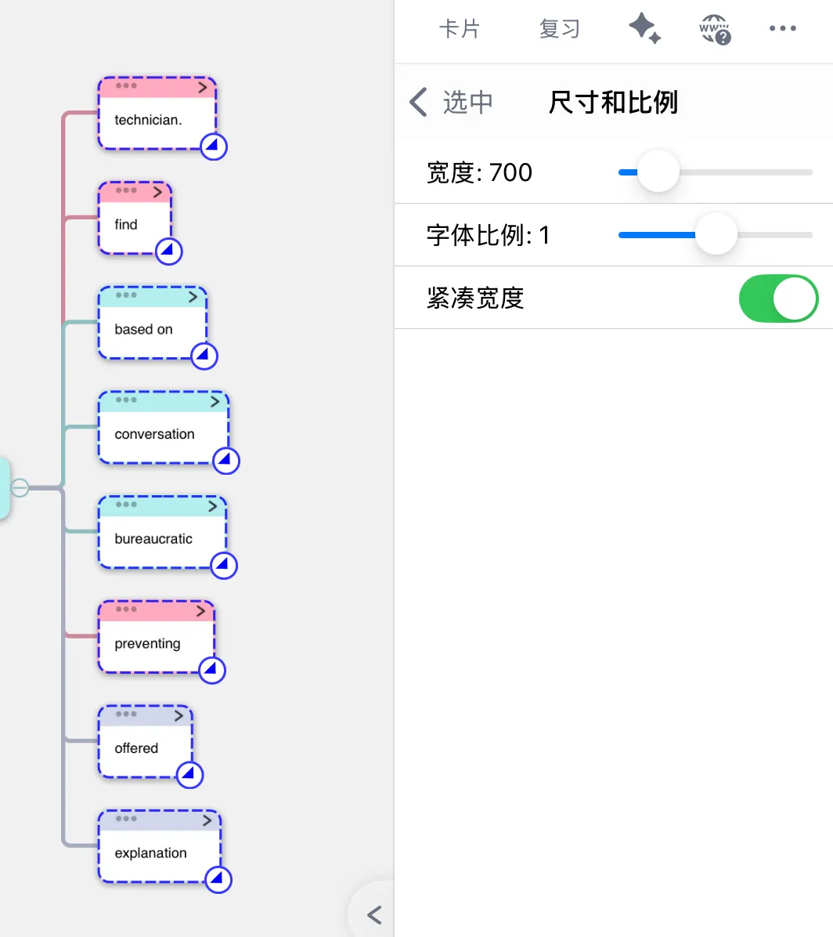Open the three-dot more options menu
The image size is (833, 937).
[782, 28]
